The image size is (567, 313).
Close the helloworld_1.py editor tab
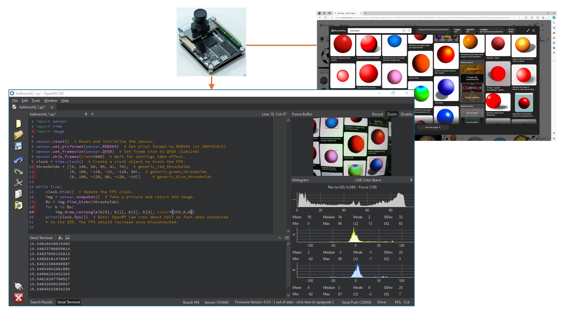[x=52, y=107]
